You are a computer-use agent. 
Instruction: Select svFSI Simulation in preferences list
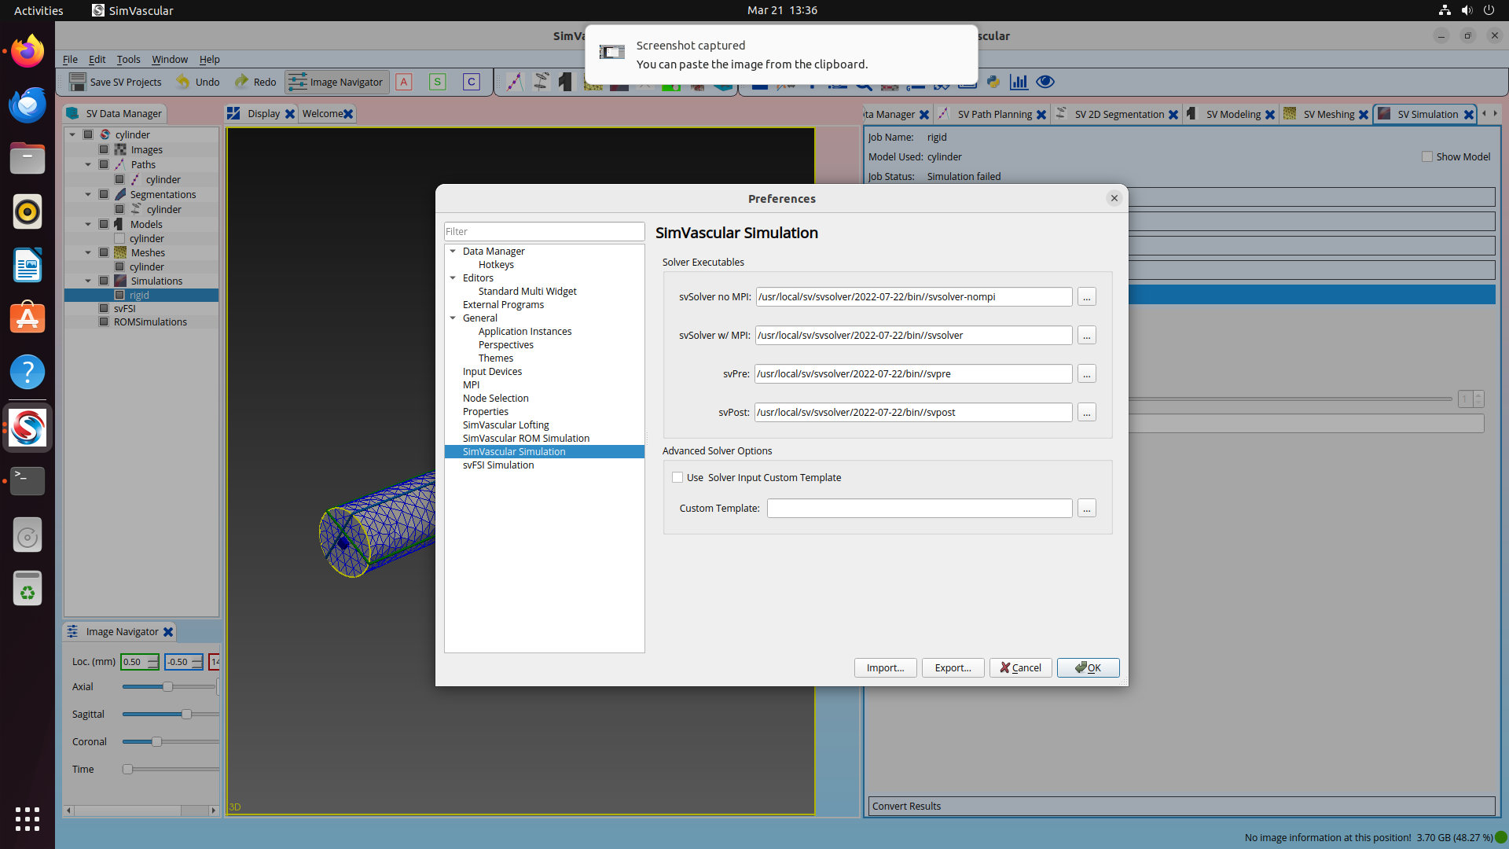497,465
